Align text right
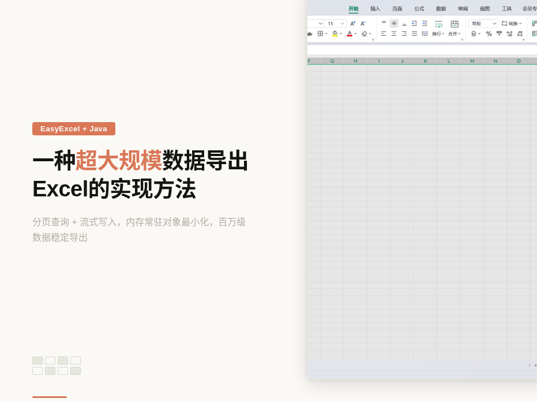The height and width of the screenshot is (402, 537). pyautogui.click(x=404, y=33)
